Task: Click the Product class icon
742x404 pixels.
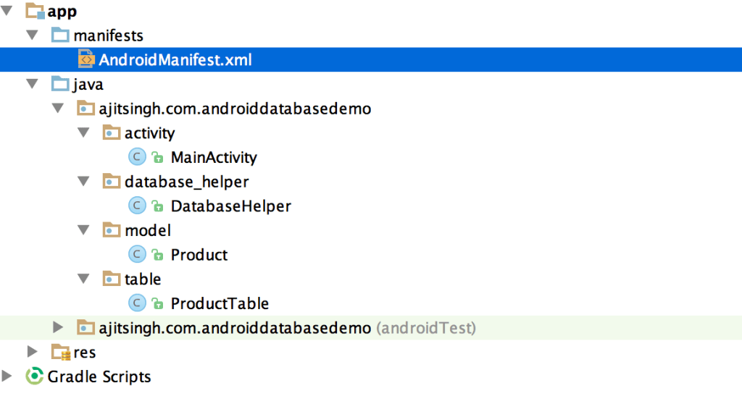Action: [x=137, y=255]
